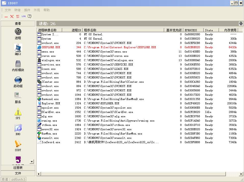
Task: Open the 插件 menu
Action: tap(27, 10)
